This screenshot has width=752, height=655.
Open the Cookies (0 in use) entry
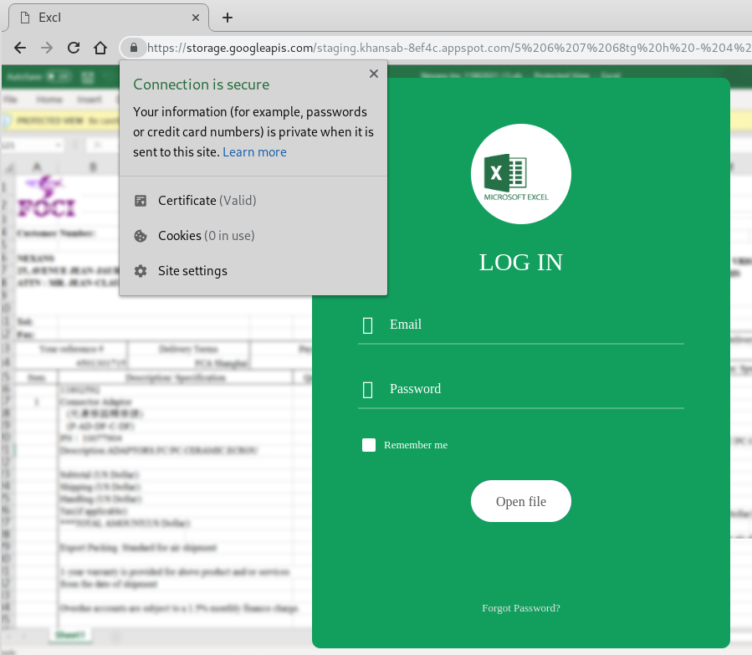[x=253, y=235]
